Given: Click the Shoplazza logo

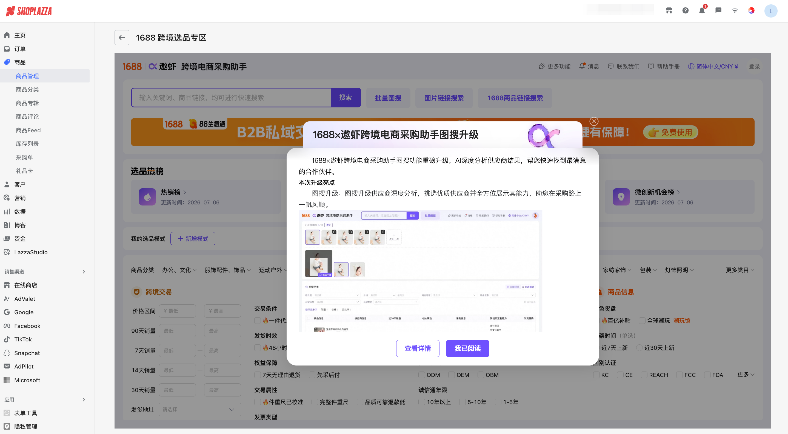Looking at the screenshot, I should tap(29, 11).
